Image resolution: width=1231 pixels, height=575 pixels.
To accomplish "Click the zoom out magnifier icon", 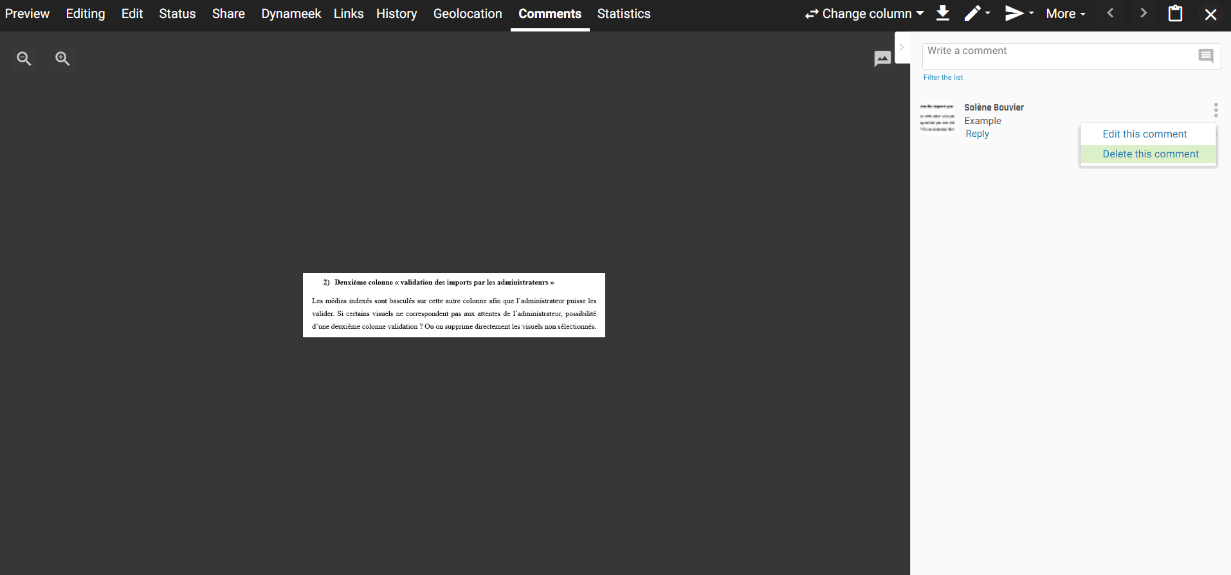I will (x=24, y=58).
